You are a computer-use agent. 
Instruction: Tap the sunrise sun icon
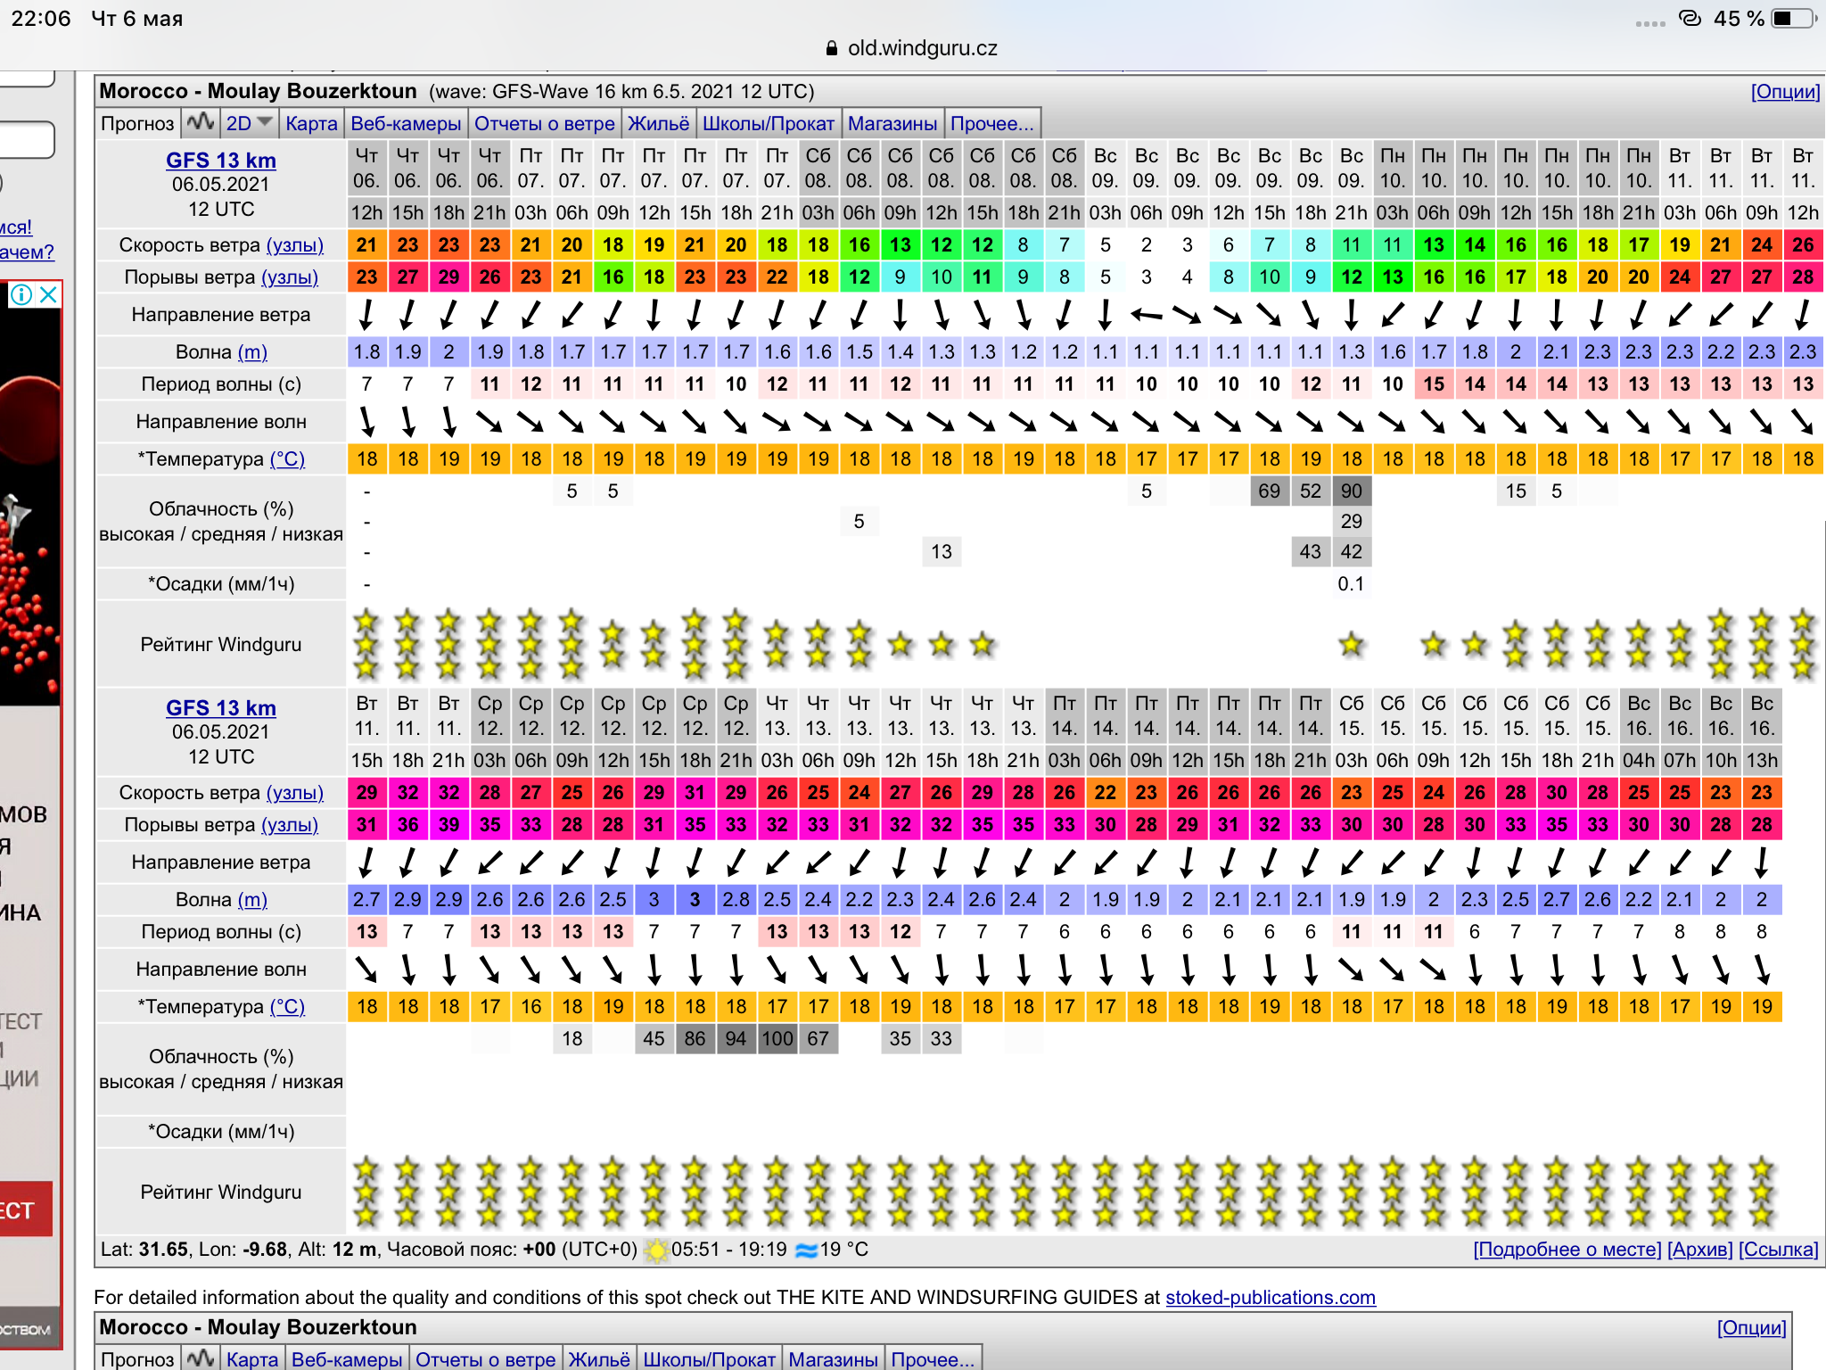[656, 1250]
